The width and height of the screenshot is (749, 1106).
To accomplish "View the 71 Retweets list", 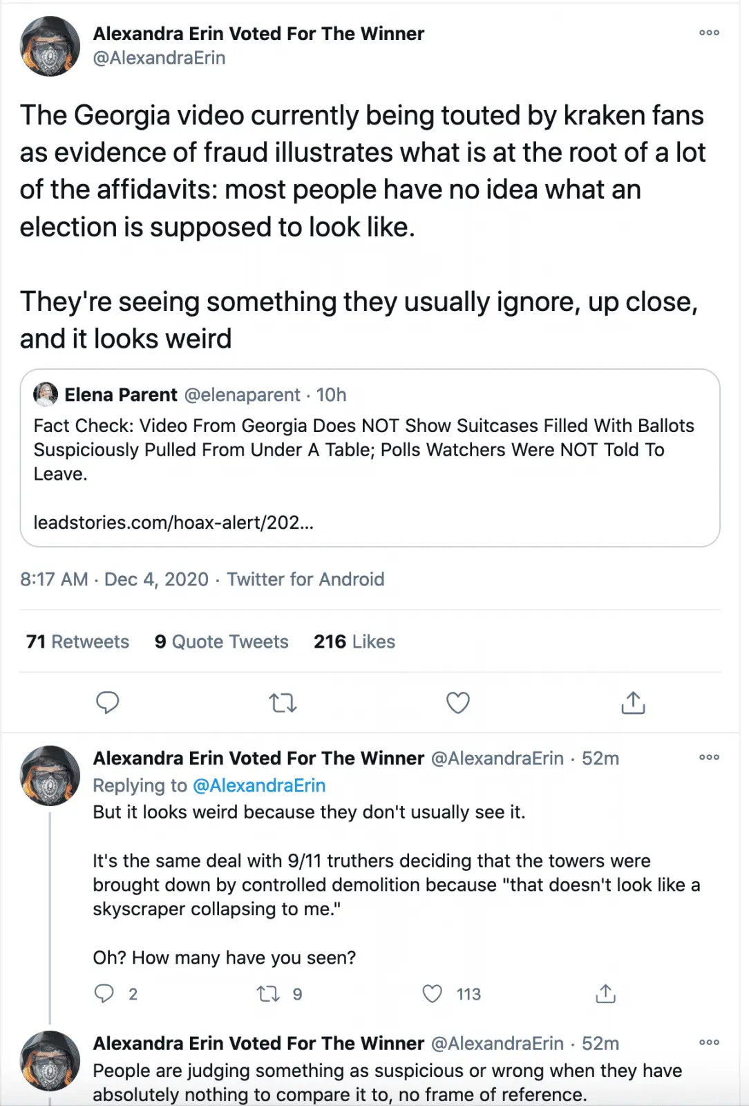I will click(77, 641).
